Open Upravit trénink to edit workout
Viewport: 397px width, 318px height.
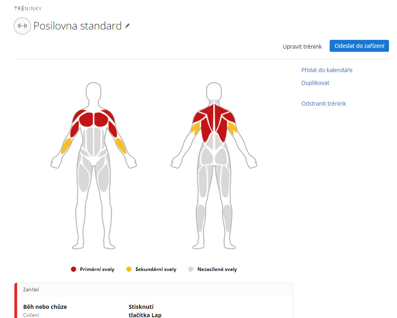pos(302,47)
